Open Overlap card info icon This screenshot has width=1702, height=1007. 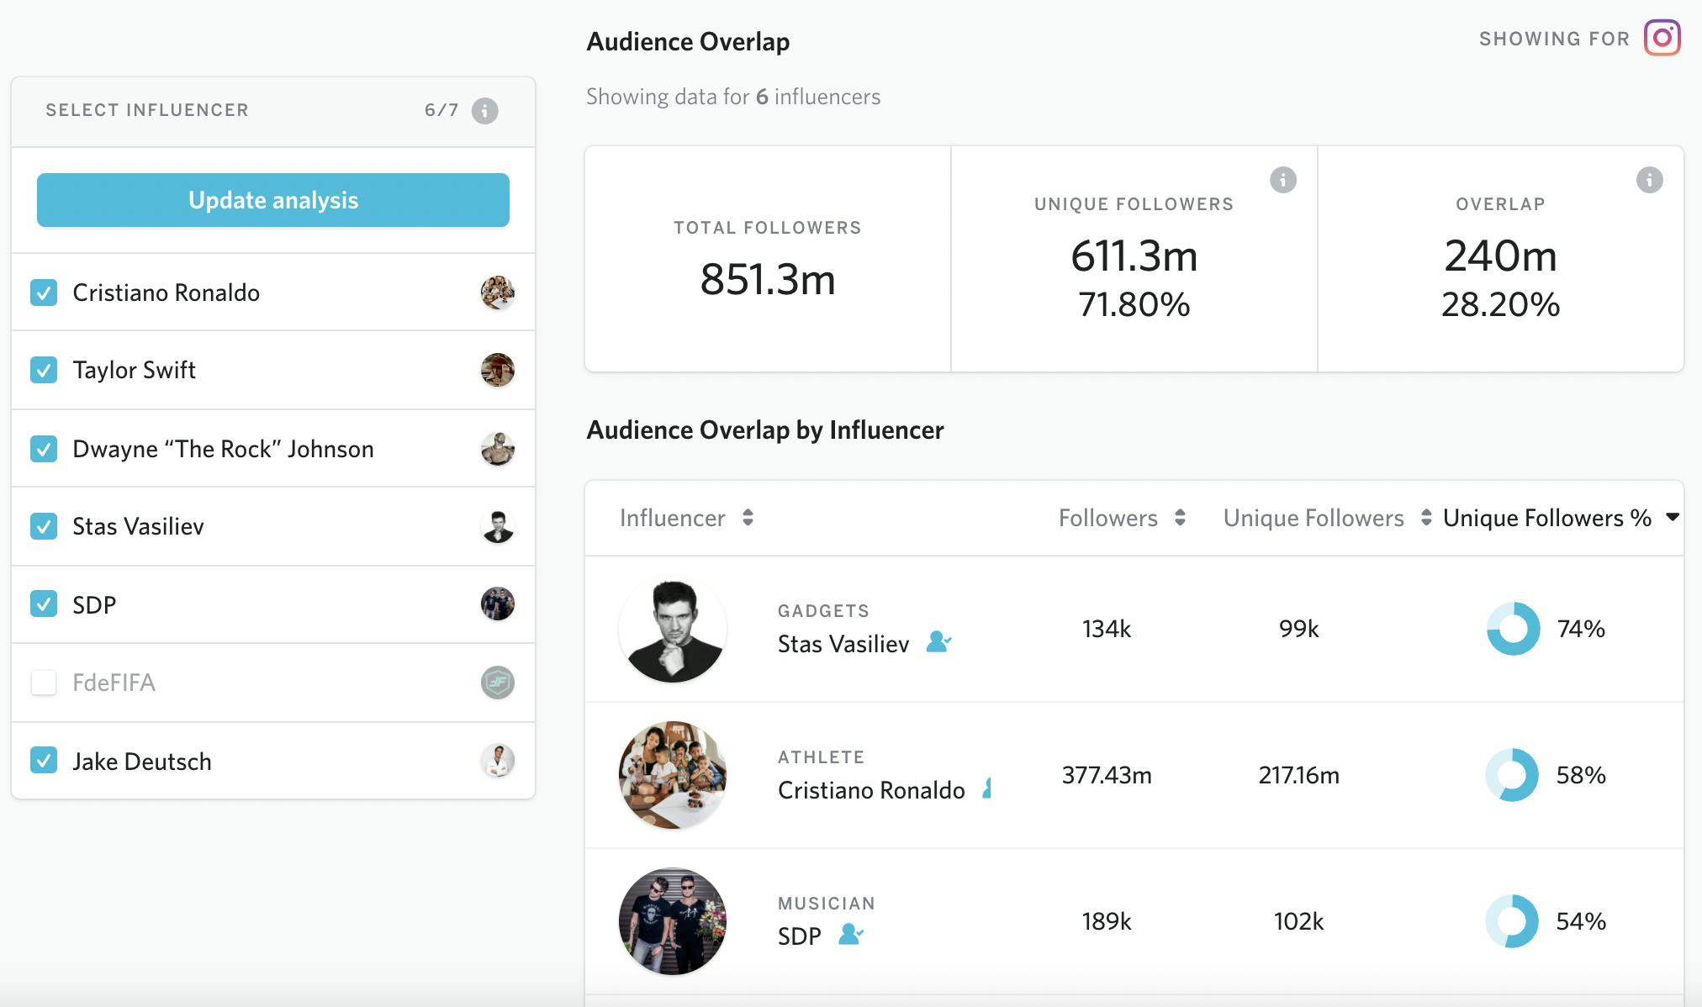tap(1649, 179)
